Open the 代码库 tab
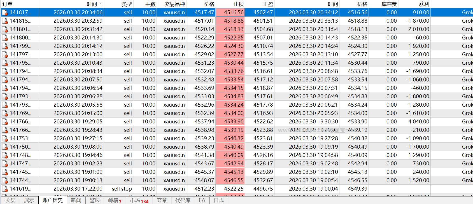This screenshot has height=204, width=473. coord(183,200)
